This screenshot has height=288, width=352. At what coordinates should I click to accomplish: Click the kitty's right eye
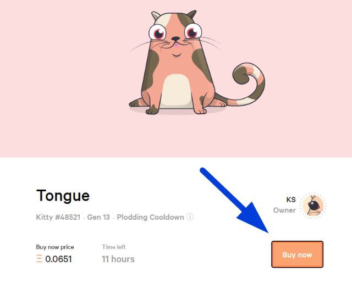tap(193, 31)
